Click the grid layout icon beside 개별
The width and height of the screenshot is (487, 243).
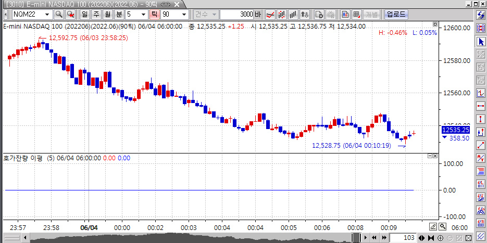coord(356,14)
